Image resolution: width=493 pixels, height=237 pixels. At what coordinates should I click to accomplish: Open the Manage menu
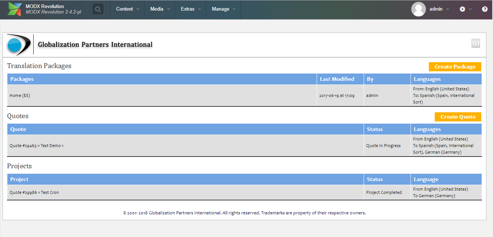(x=224, y=9)
